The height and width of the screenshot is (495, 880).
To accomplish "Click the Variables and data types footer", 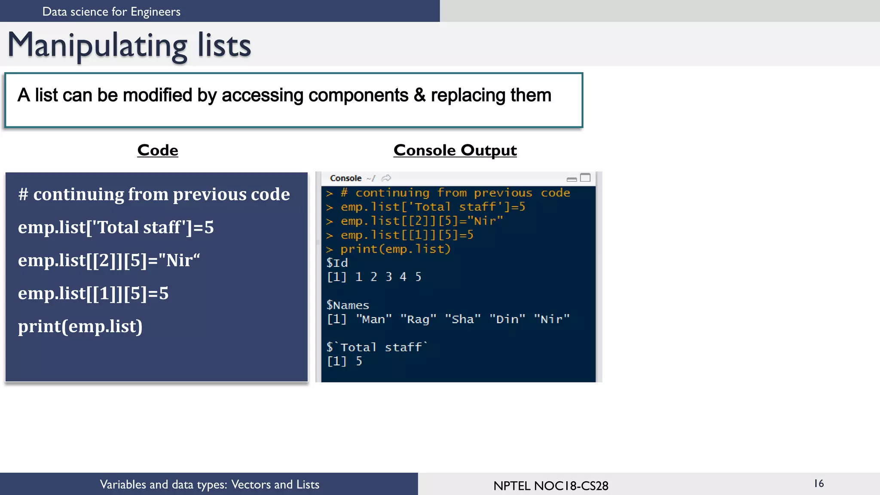I will click(x=209, y=484).
